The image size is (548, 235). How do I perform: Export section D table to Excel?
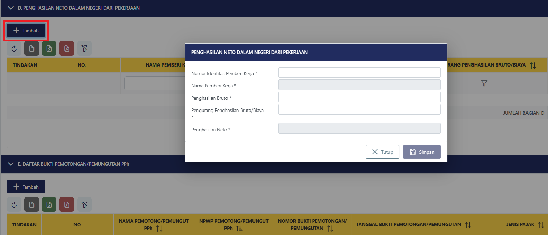coord(49,48)
